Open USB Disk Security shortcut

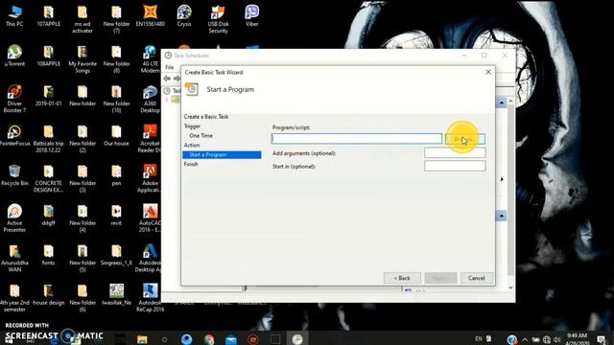tap(218, 19)
